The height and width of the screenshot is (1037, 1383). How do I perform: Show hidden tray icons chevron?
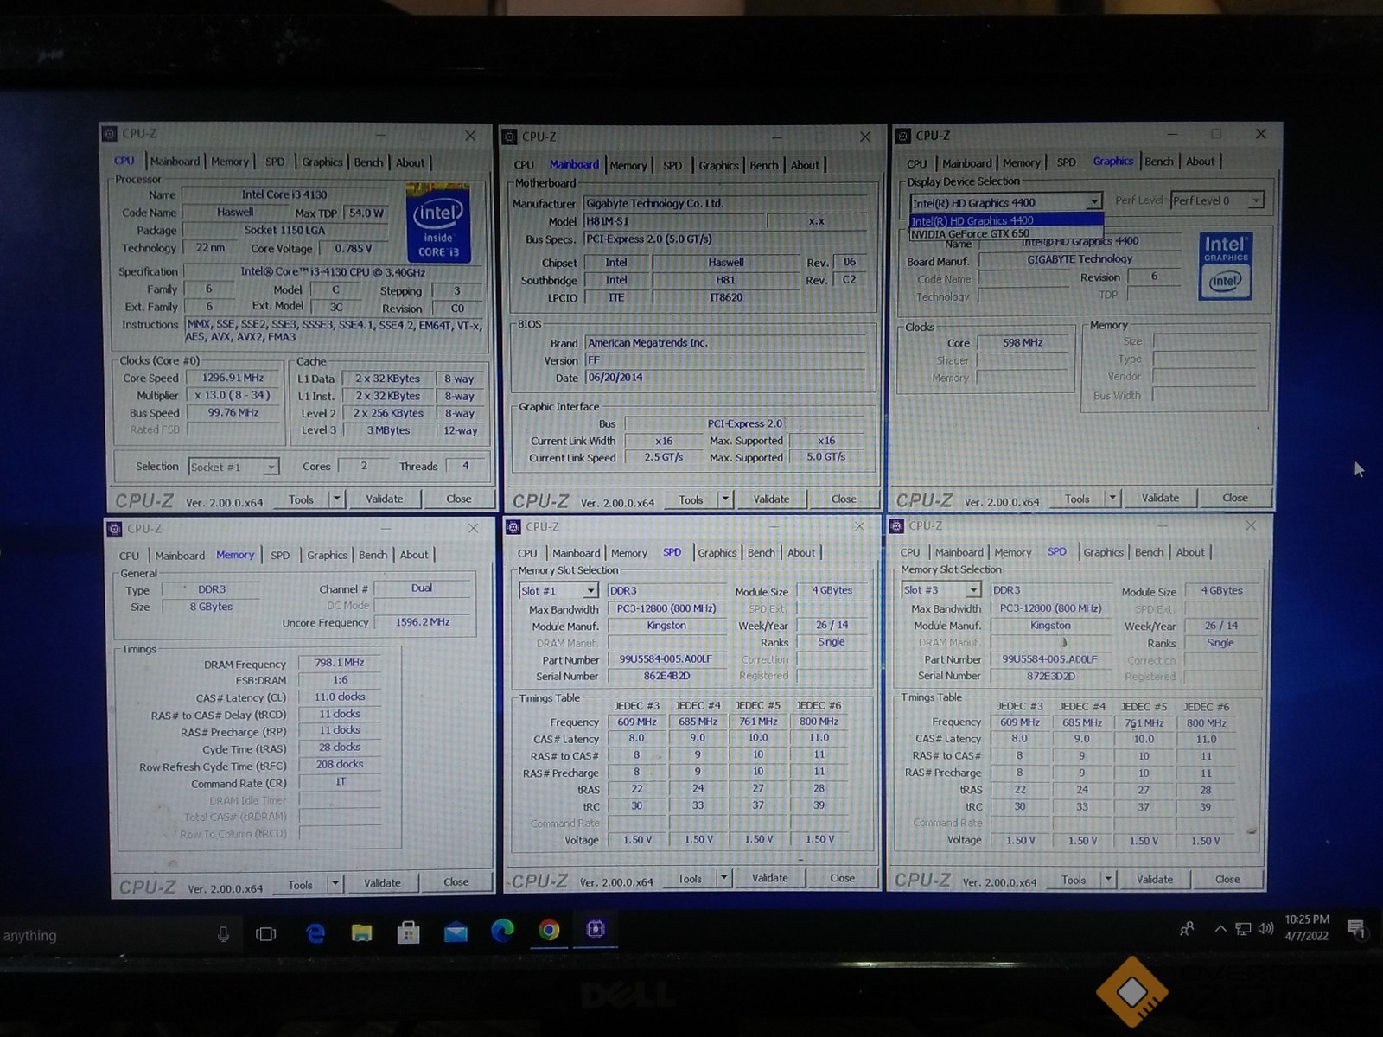[x=1220, y=929]
